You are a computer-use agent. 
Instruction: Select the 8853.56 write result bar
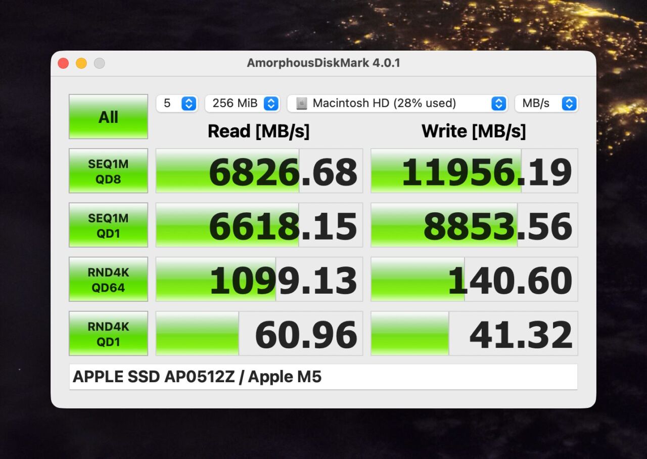(474, 225)
